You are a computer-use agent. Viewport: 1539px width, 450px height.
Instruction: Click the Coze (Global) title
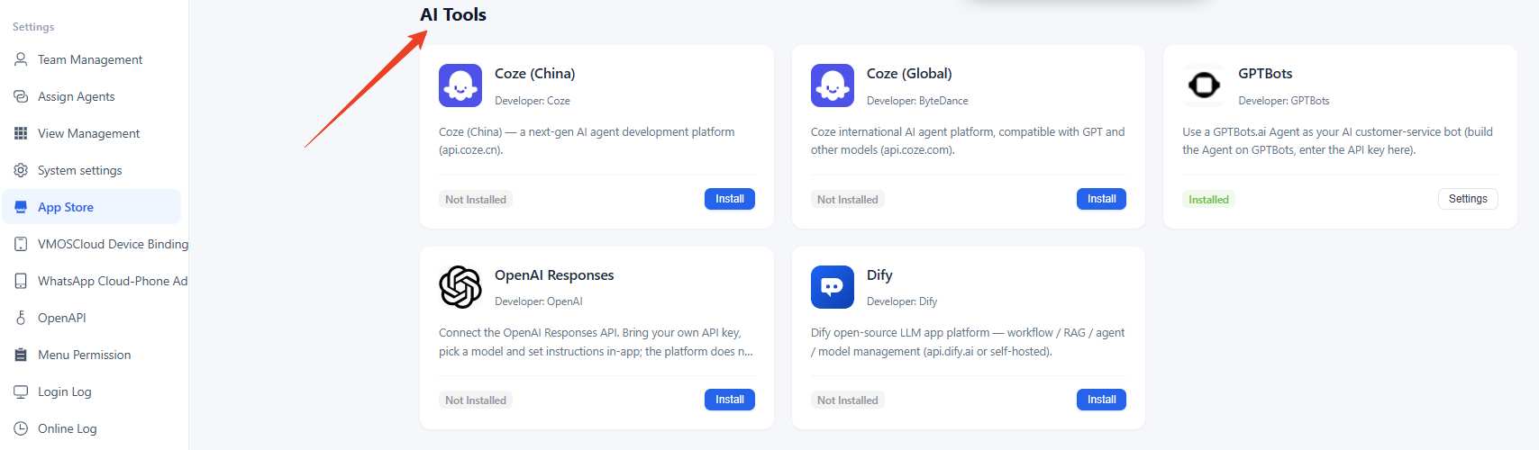[909, 74]
